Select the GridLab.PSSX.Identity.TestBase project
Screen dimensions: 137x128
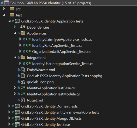[45, 124]
